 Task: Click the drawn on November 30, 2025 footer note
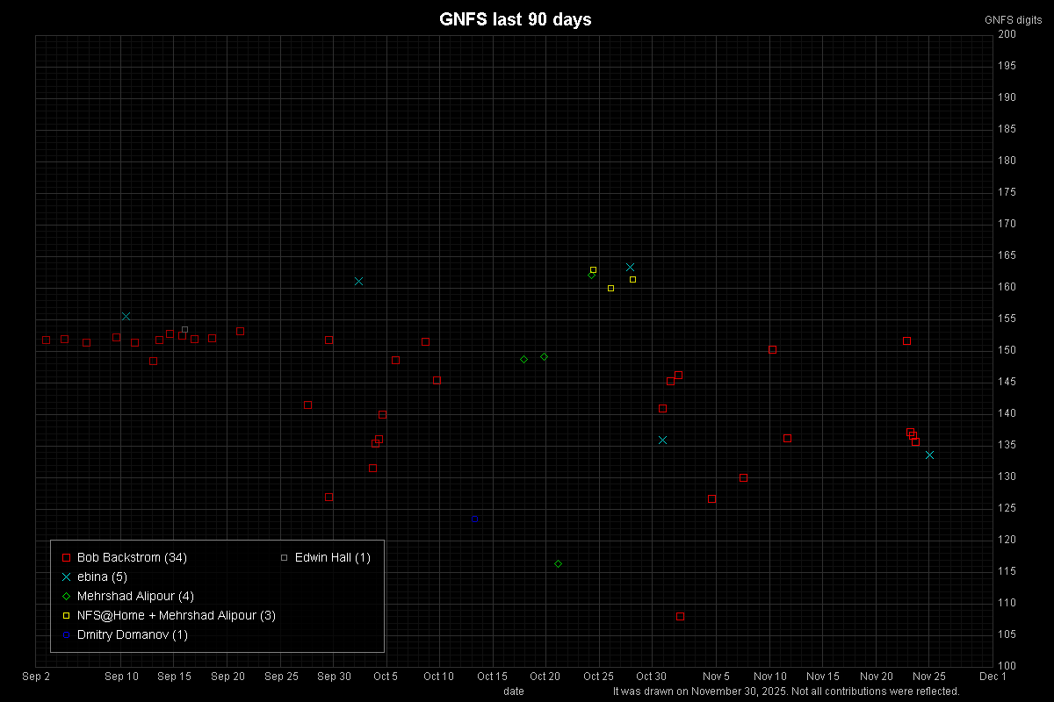(786, 691)
